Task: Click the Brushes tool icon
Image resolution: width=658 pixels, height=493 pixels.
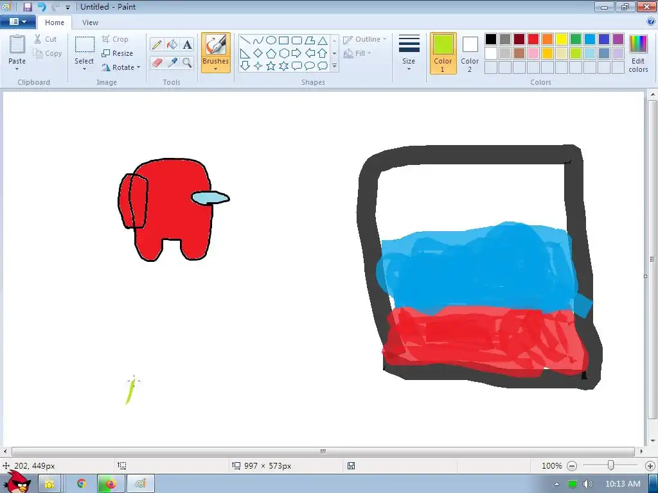Action: 216,44
